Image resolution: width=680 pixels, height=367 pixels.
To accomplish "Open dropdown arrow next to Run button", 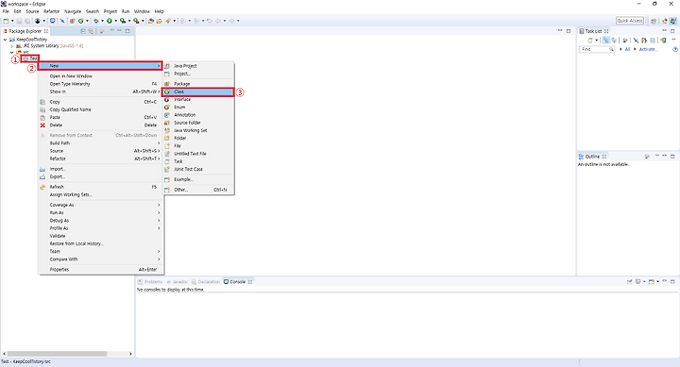I will [x=116, y=21].
